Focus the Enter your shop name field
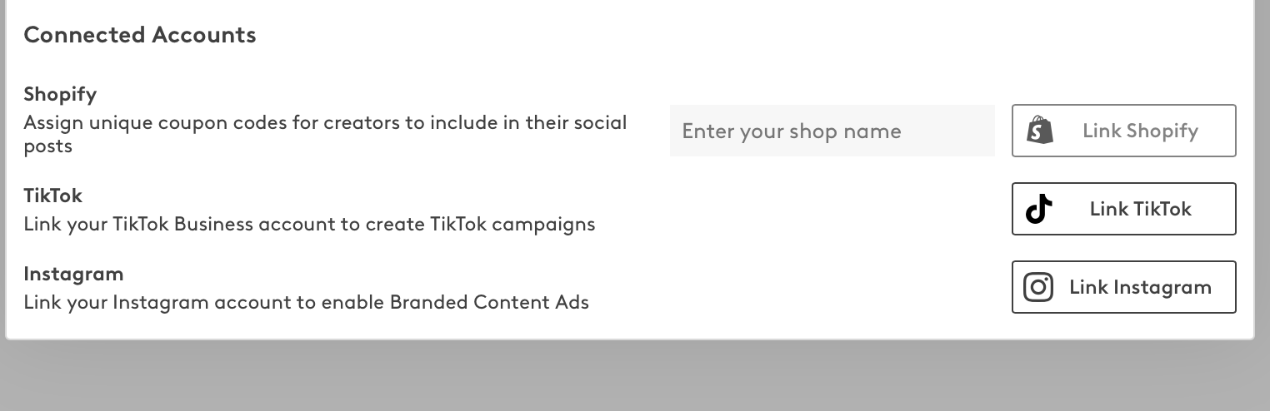The image size is (1270, 411). [832, 131]
